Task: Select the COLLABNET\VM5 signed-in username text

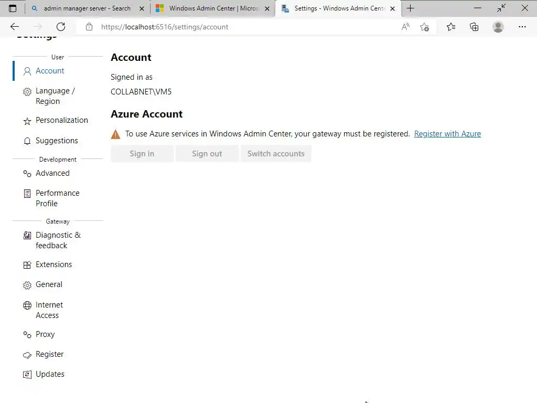Action: (141, 92)
